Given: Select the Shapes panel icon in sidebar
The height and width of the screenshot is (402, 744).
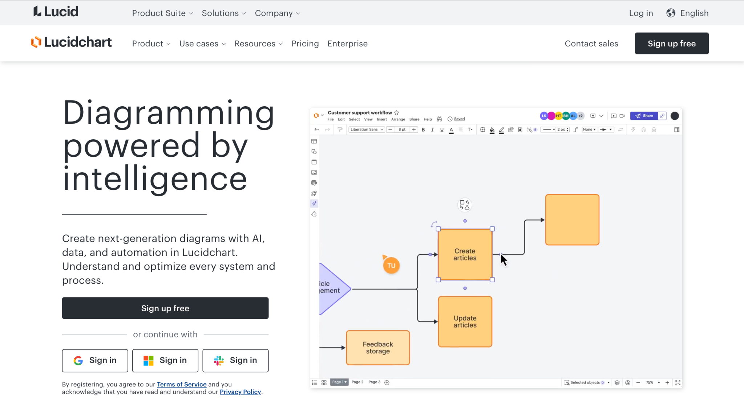Looking at the screenshot, I should (314, 151).
